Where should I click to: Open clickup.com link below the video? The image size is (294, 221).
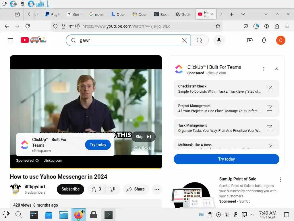[x=53, y=161]
